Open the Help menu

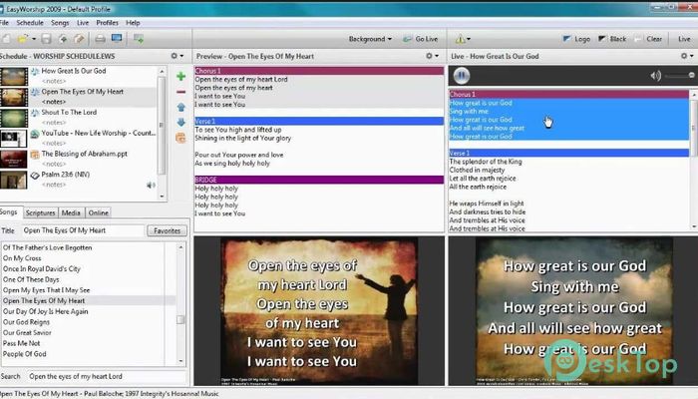click(x=133, y=23)
